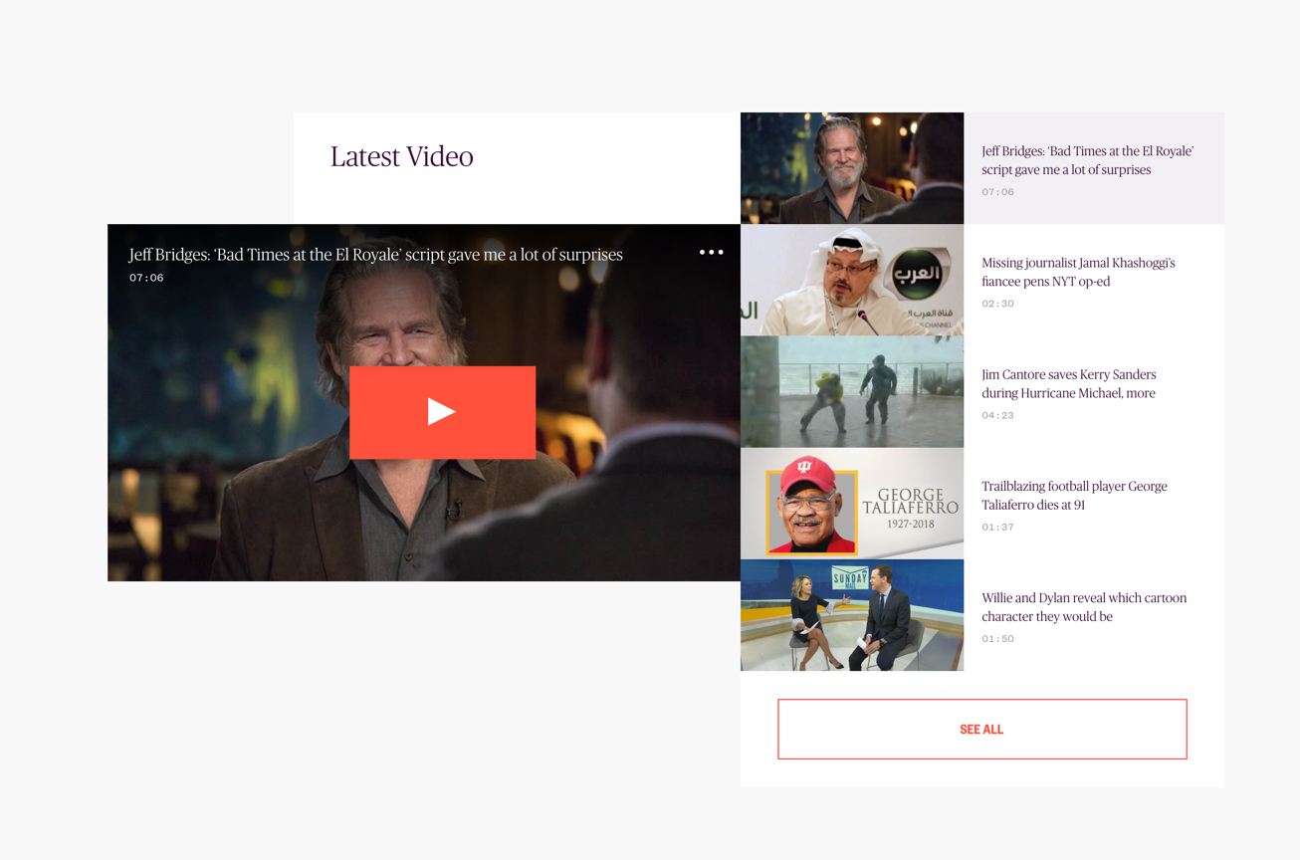Open 'Missing journalist Jamal Khashoggi's fiancee' link
Image resolution: width=1300 pixels, height=860 pixels.
coord(1078,272)
